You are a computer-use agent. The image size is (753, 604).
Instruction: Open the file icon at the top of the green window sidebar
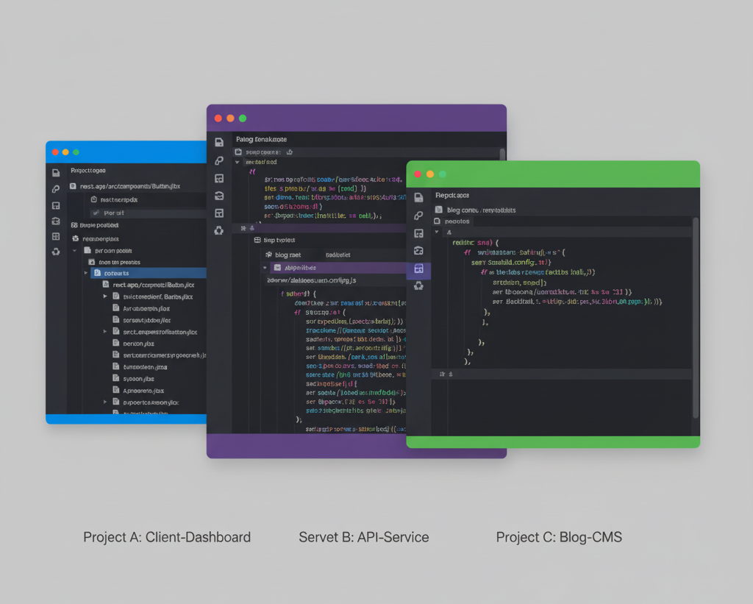point(418,197)
